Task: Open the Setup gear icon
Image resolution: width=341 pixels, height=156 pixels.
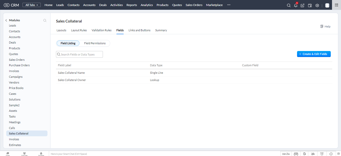Action: click(x=317, y=5)
